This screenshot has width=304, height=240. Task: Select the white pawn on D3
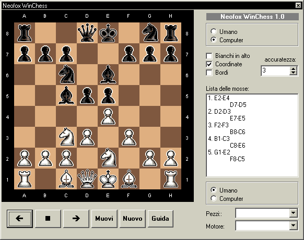(x=87, y=137)
